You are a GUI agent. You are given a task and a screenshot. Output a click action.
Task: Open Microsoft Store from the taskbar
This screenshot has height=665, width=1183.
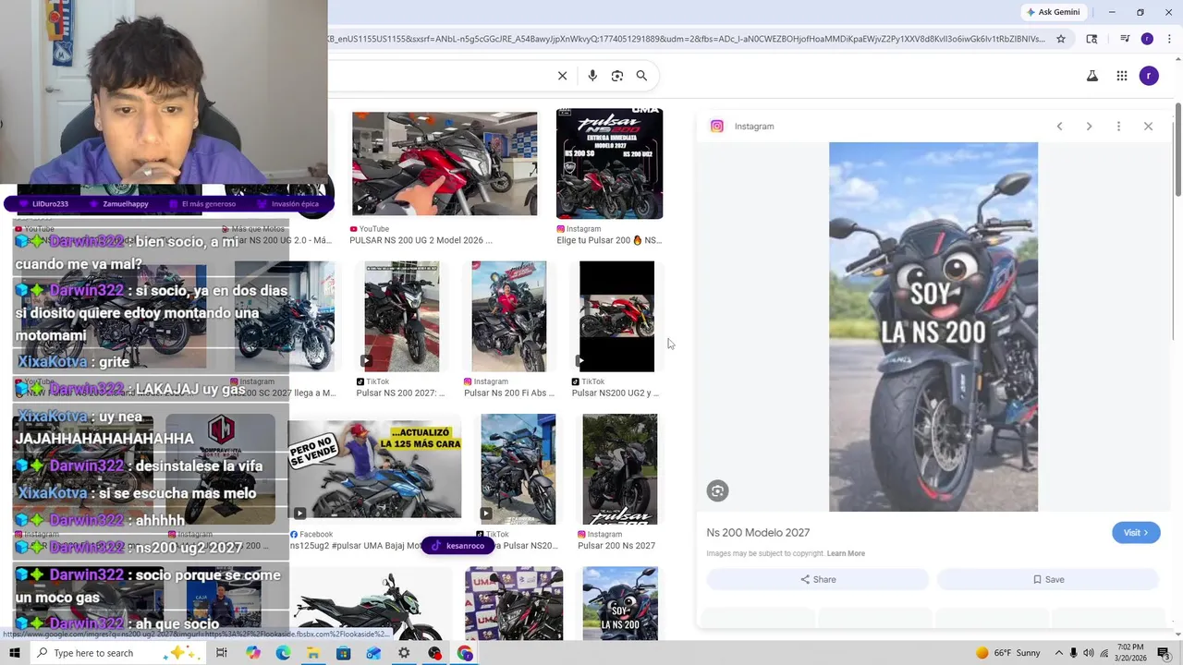tap(344, 653)
